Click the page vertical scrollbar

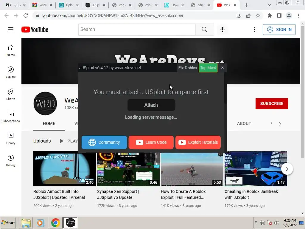click(x=303, y=92)
